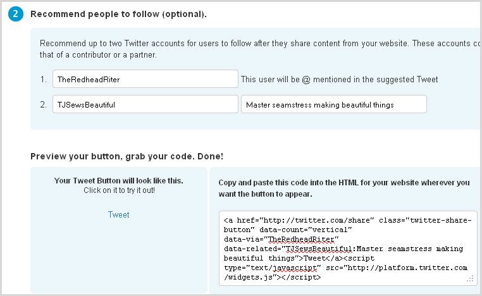The width and height of the screenshot is (482, 296).
Task: Select the TJSewsBeautiful account input
Action: [x=145, y=104]
